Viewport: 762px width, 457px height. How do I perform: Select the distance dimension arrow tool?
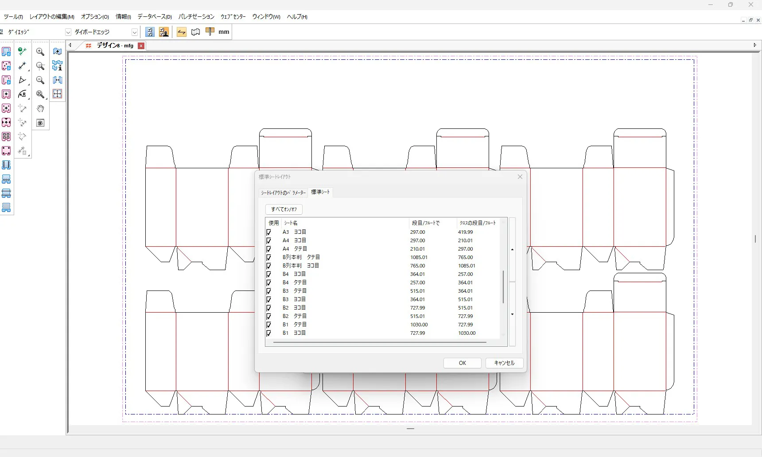(22, 66)
